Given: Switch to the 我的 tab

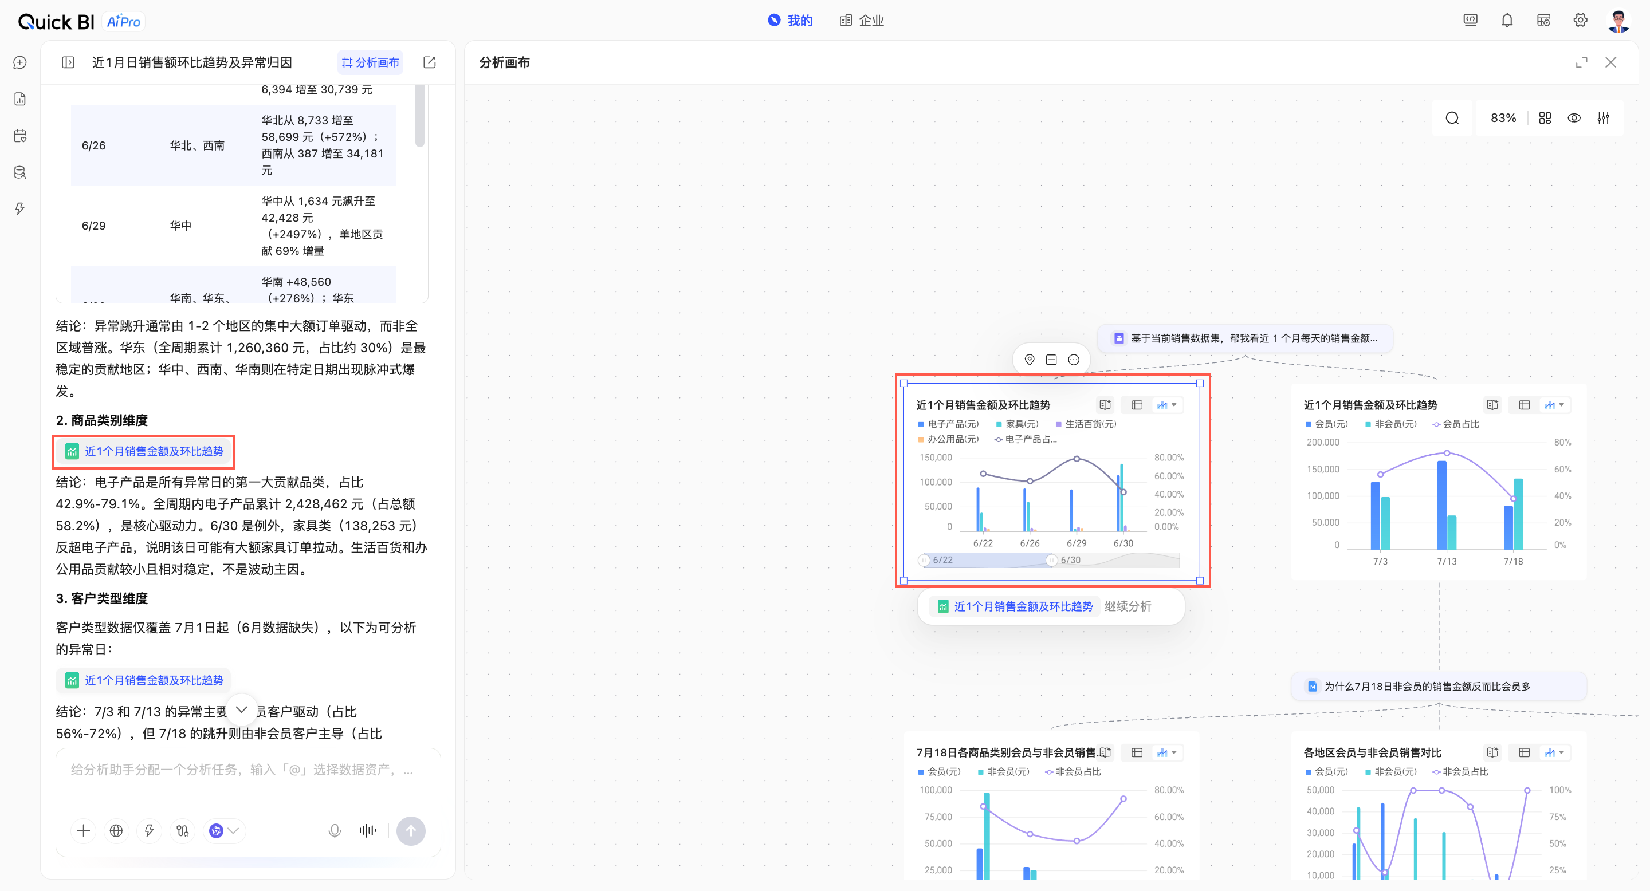Looking at the screenshot, I should point(791,21).
